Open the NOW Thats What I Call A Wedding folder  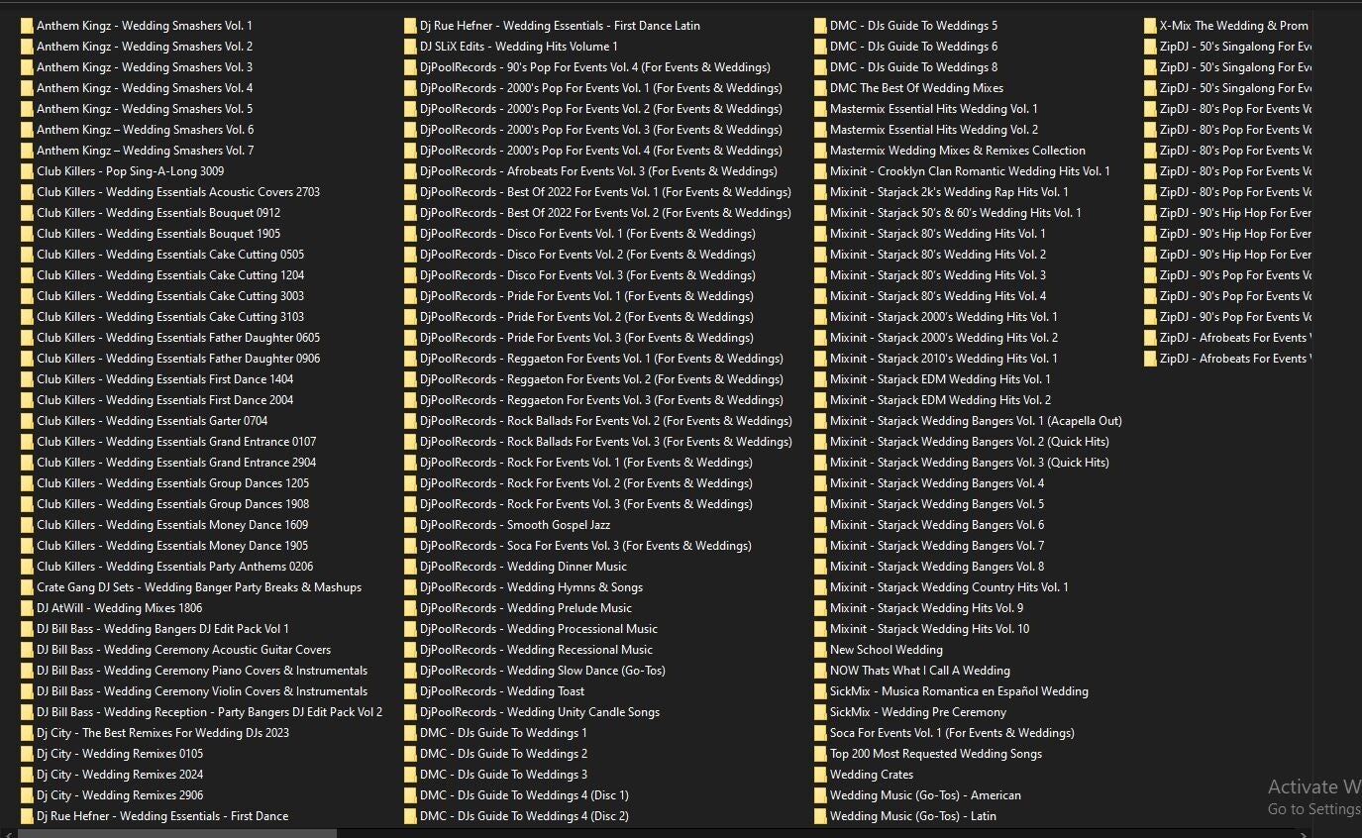tap(919, 670)
